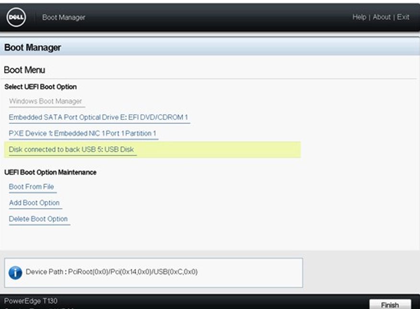Viewport: 420px width, 309px height.
Task: Click the blue info icon beside Device Path
Action: pyautogui.click(x=15, y=273)
